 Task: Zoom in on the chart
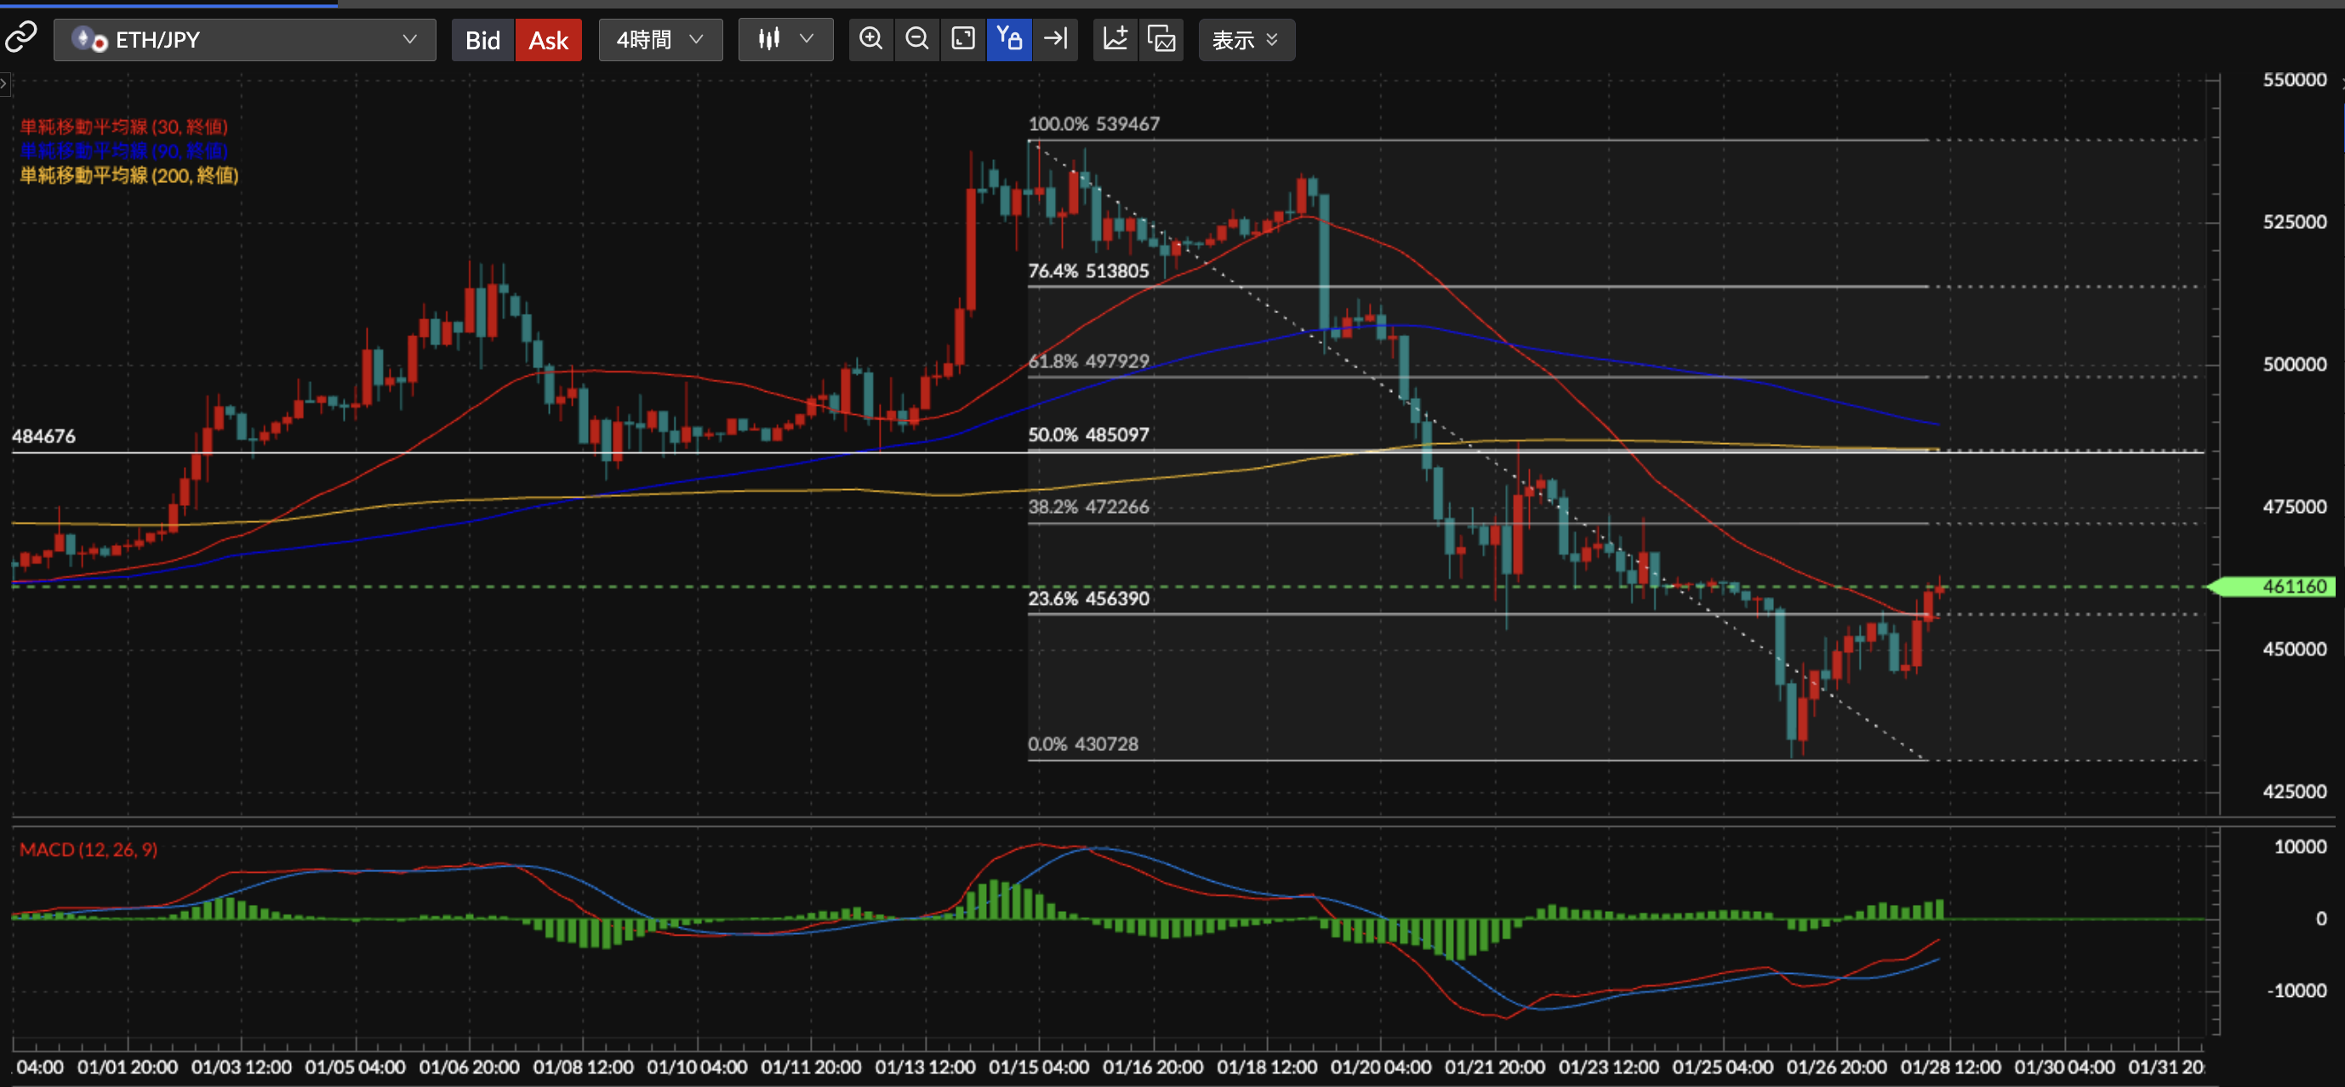[871, 39]
